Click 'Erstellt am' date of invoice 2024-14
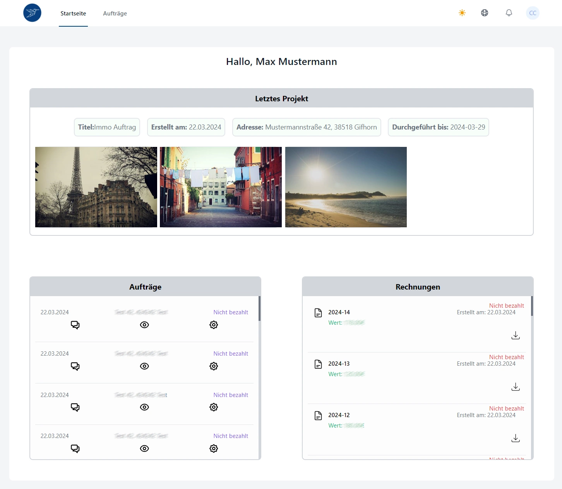The height and width of the screenshot is (489, 562). coord(486,312)
